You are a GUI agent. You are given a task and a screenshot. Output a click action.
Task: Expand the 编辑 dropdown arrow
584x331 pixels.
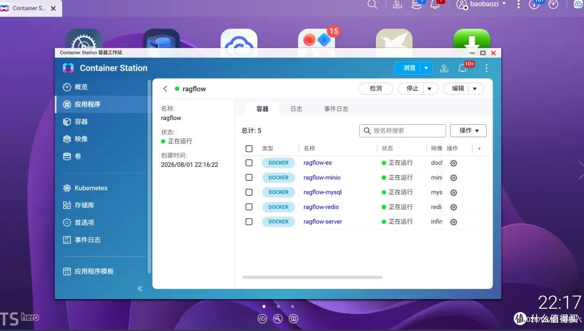(x=475, y=89)
